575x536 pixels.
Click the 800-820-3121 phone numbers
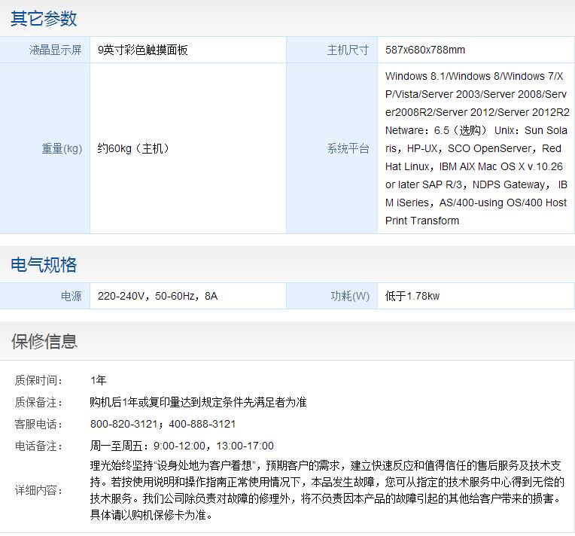[163, 424]
